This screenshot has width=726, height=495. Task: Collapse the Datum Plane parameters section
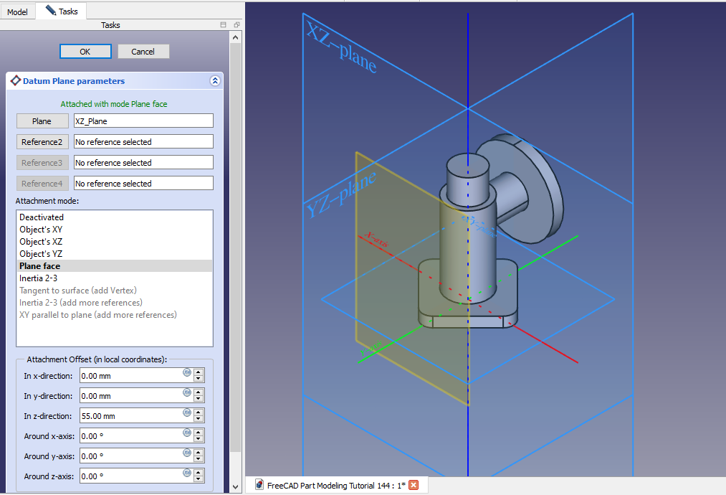[x=214, y=81]
